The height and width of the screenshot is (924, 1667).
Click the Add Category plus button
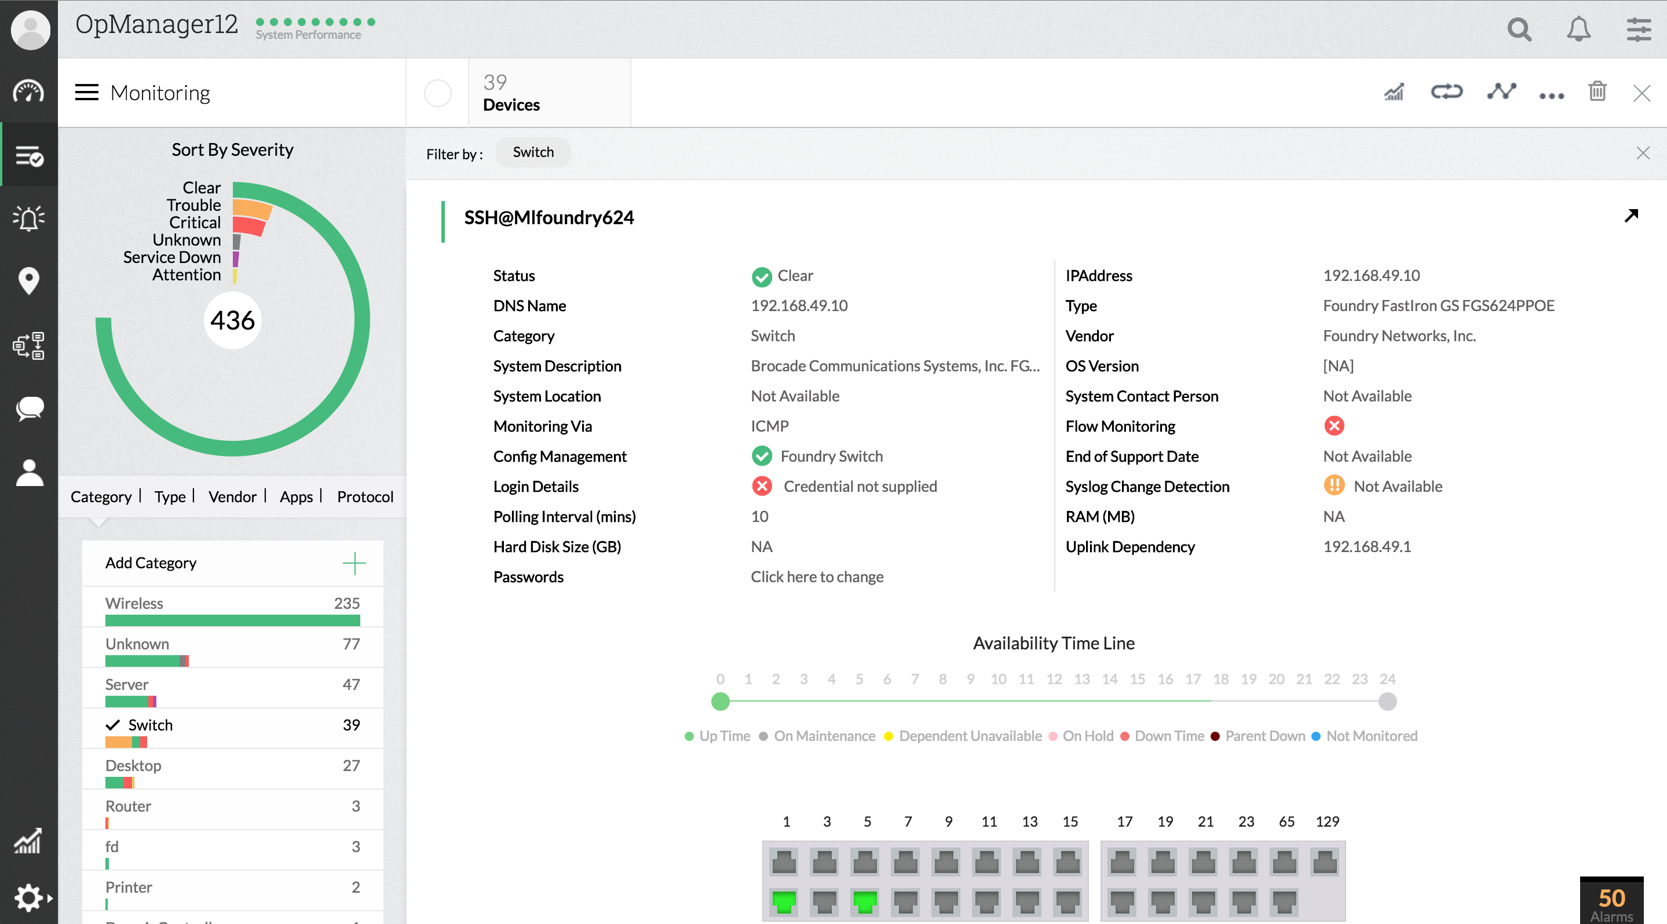point(354,563)
